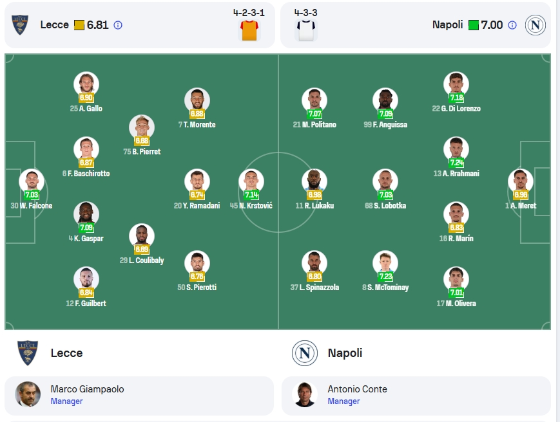This screenshot has width=560, height=422.
Task: Click the F. Baschirotto player name
Action: 88,174
